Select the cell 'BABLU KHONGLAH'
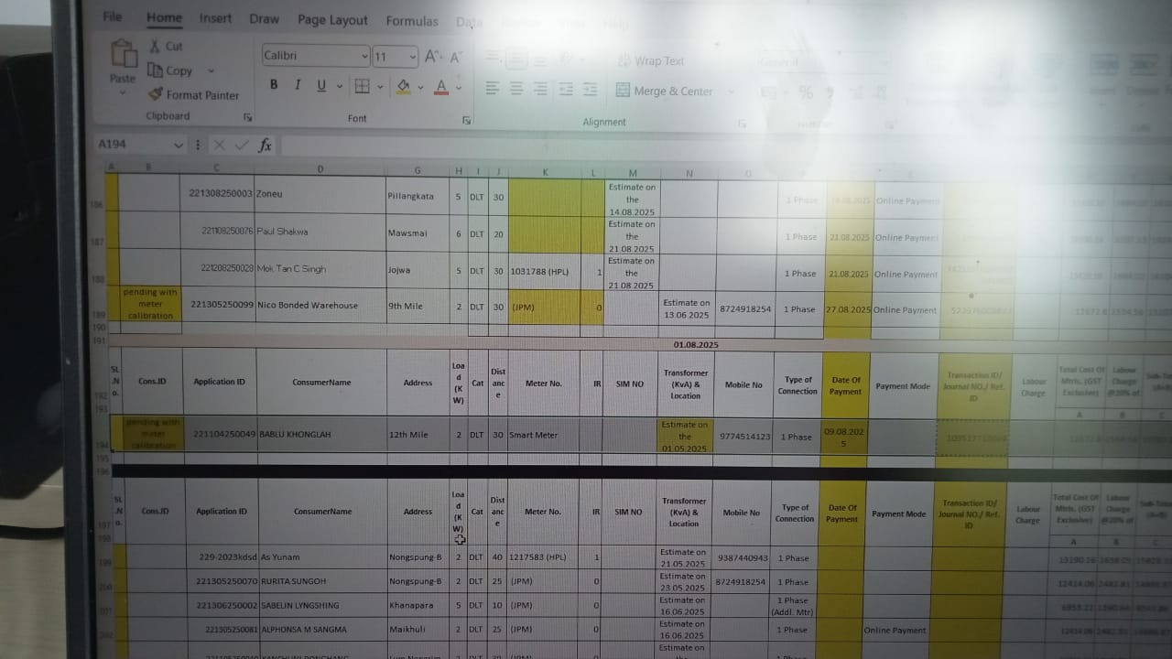 click(320, 434)
